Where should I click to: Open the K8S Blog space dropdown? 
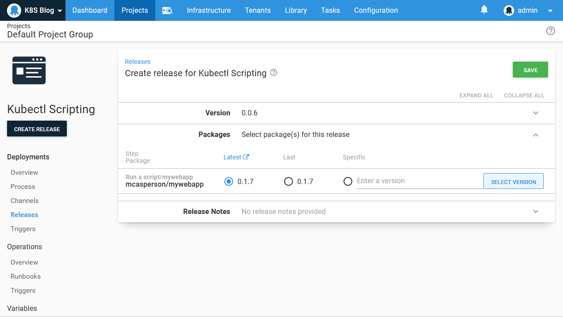tap(59, 11)
